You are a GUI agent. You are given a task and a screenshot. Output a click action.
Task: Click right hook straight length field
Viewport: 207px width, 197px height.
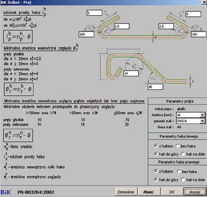[193, 14]
